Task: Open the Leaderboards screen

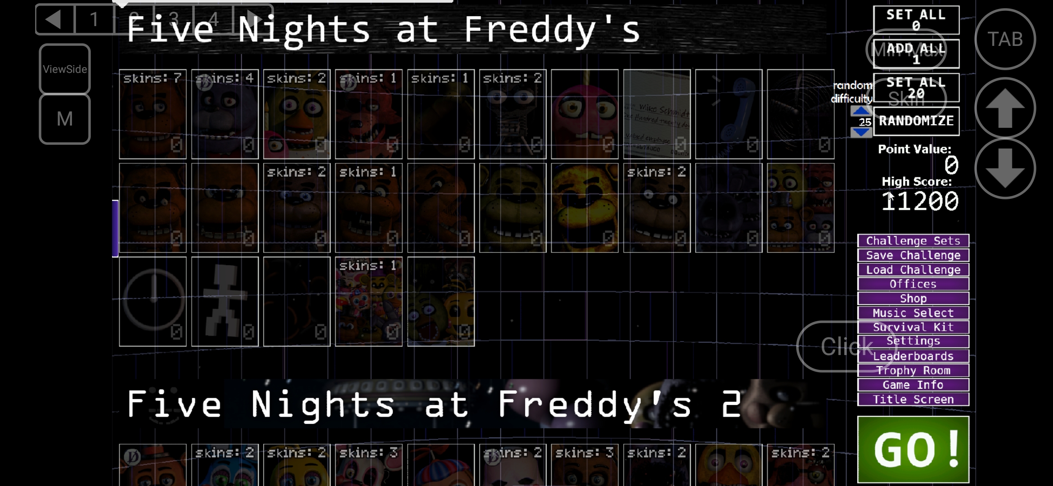Action: (913, 356)
